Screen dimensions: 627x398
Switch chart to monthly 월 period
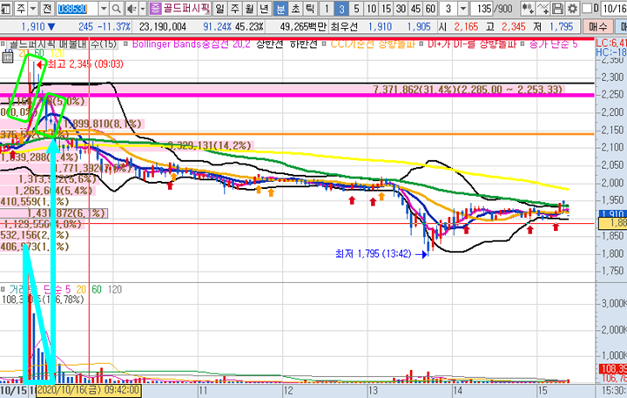pos(249,9)
